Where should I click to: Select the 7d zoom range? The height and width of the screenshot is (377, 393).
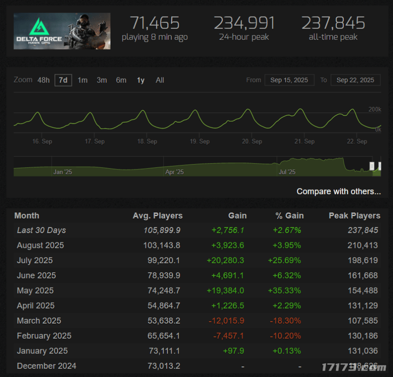click(x=63, y=80)
